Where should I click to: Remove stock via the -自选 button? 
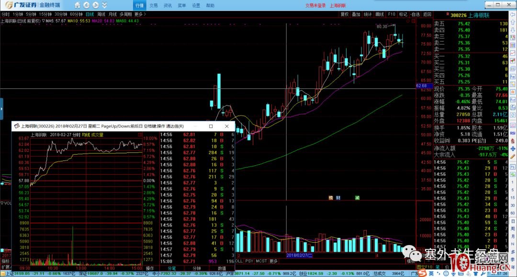point(416,14)
